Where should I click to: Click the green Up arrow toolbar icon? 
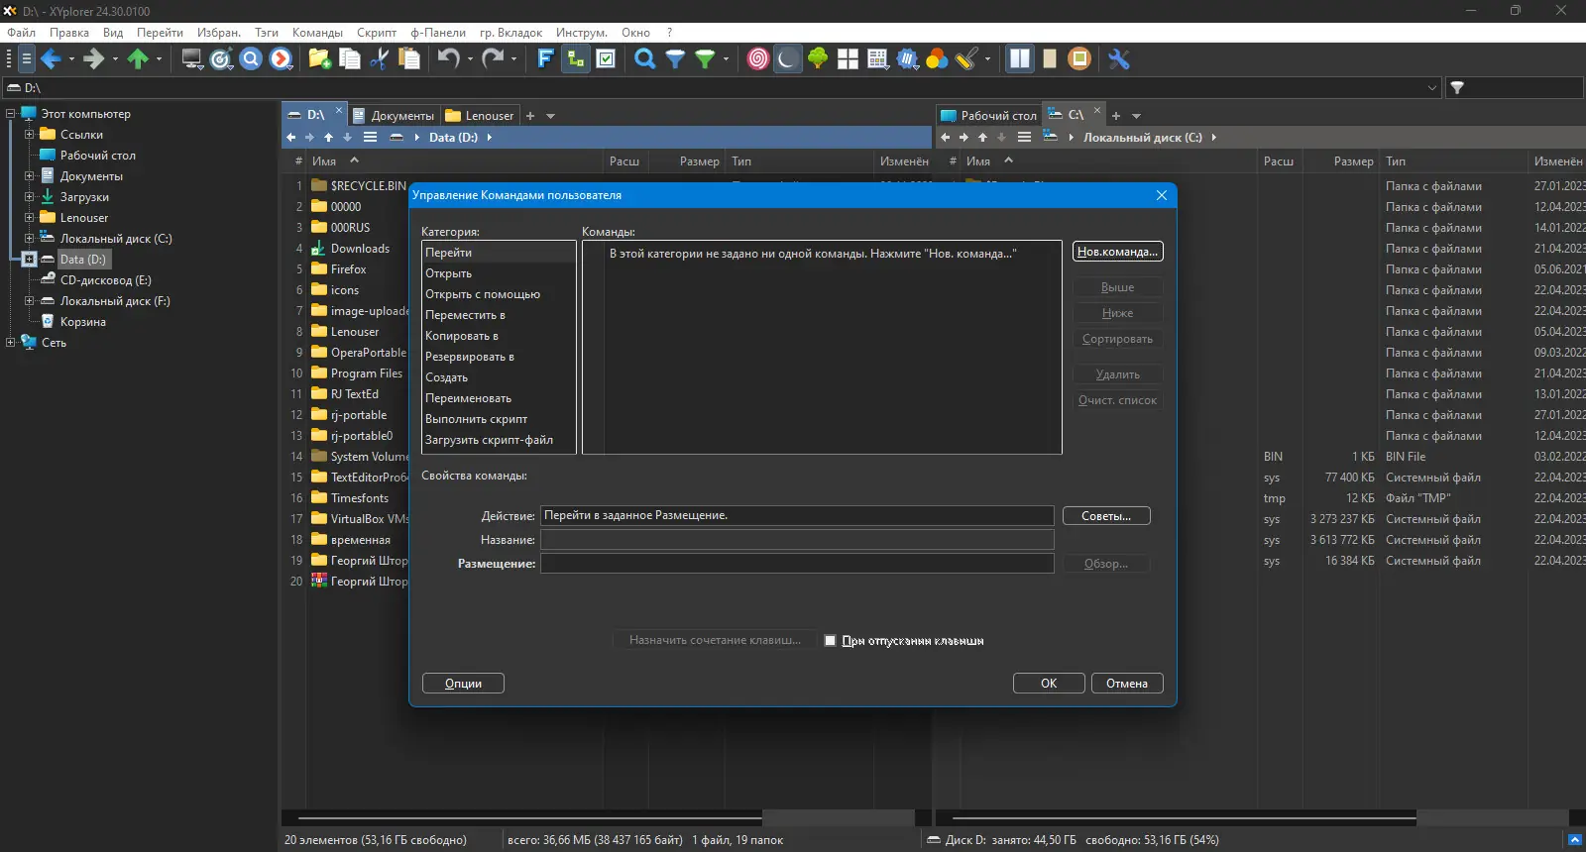pyautogui.click(x=138, y=59)
